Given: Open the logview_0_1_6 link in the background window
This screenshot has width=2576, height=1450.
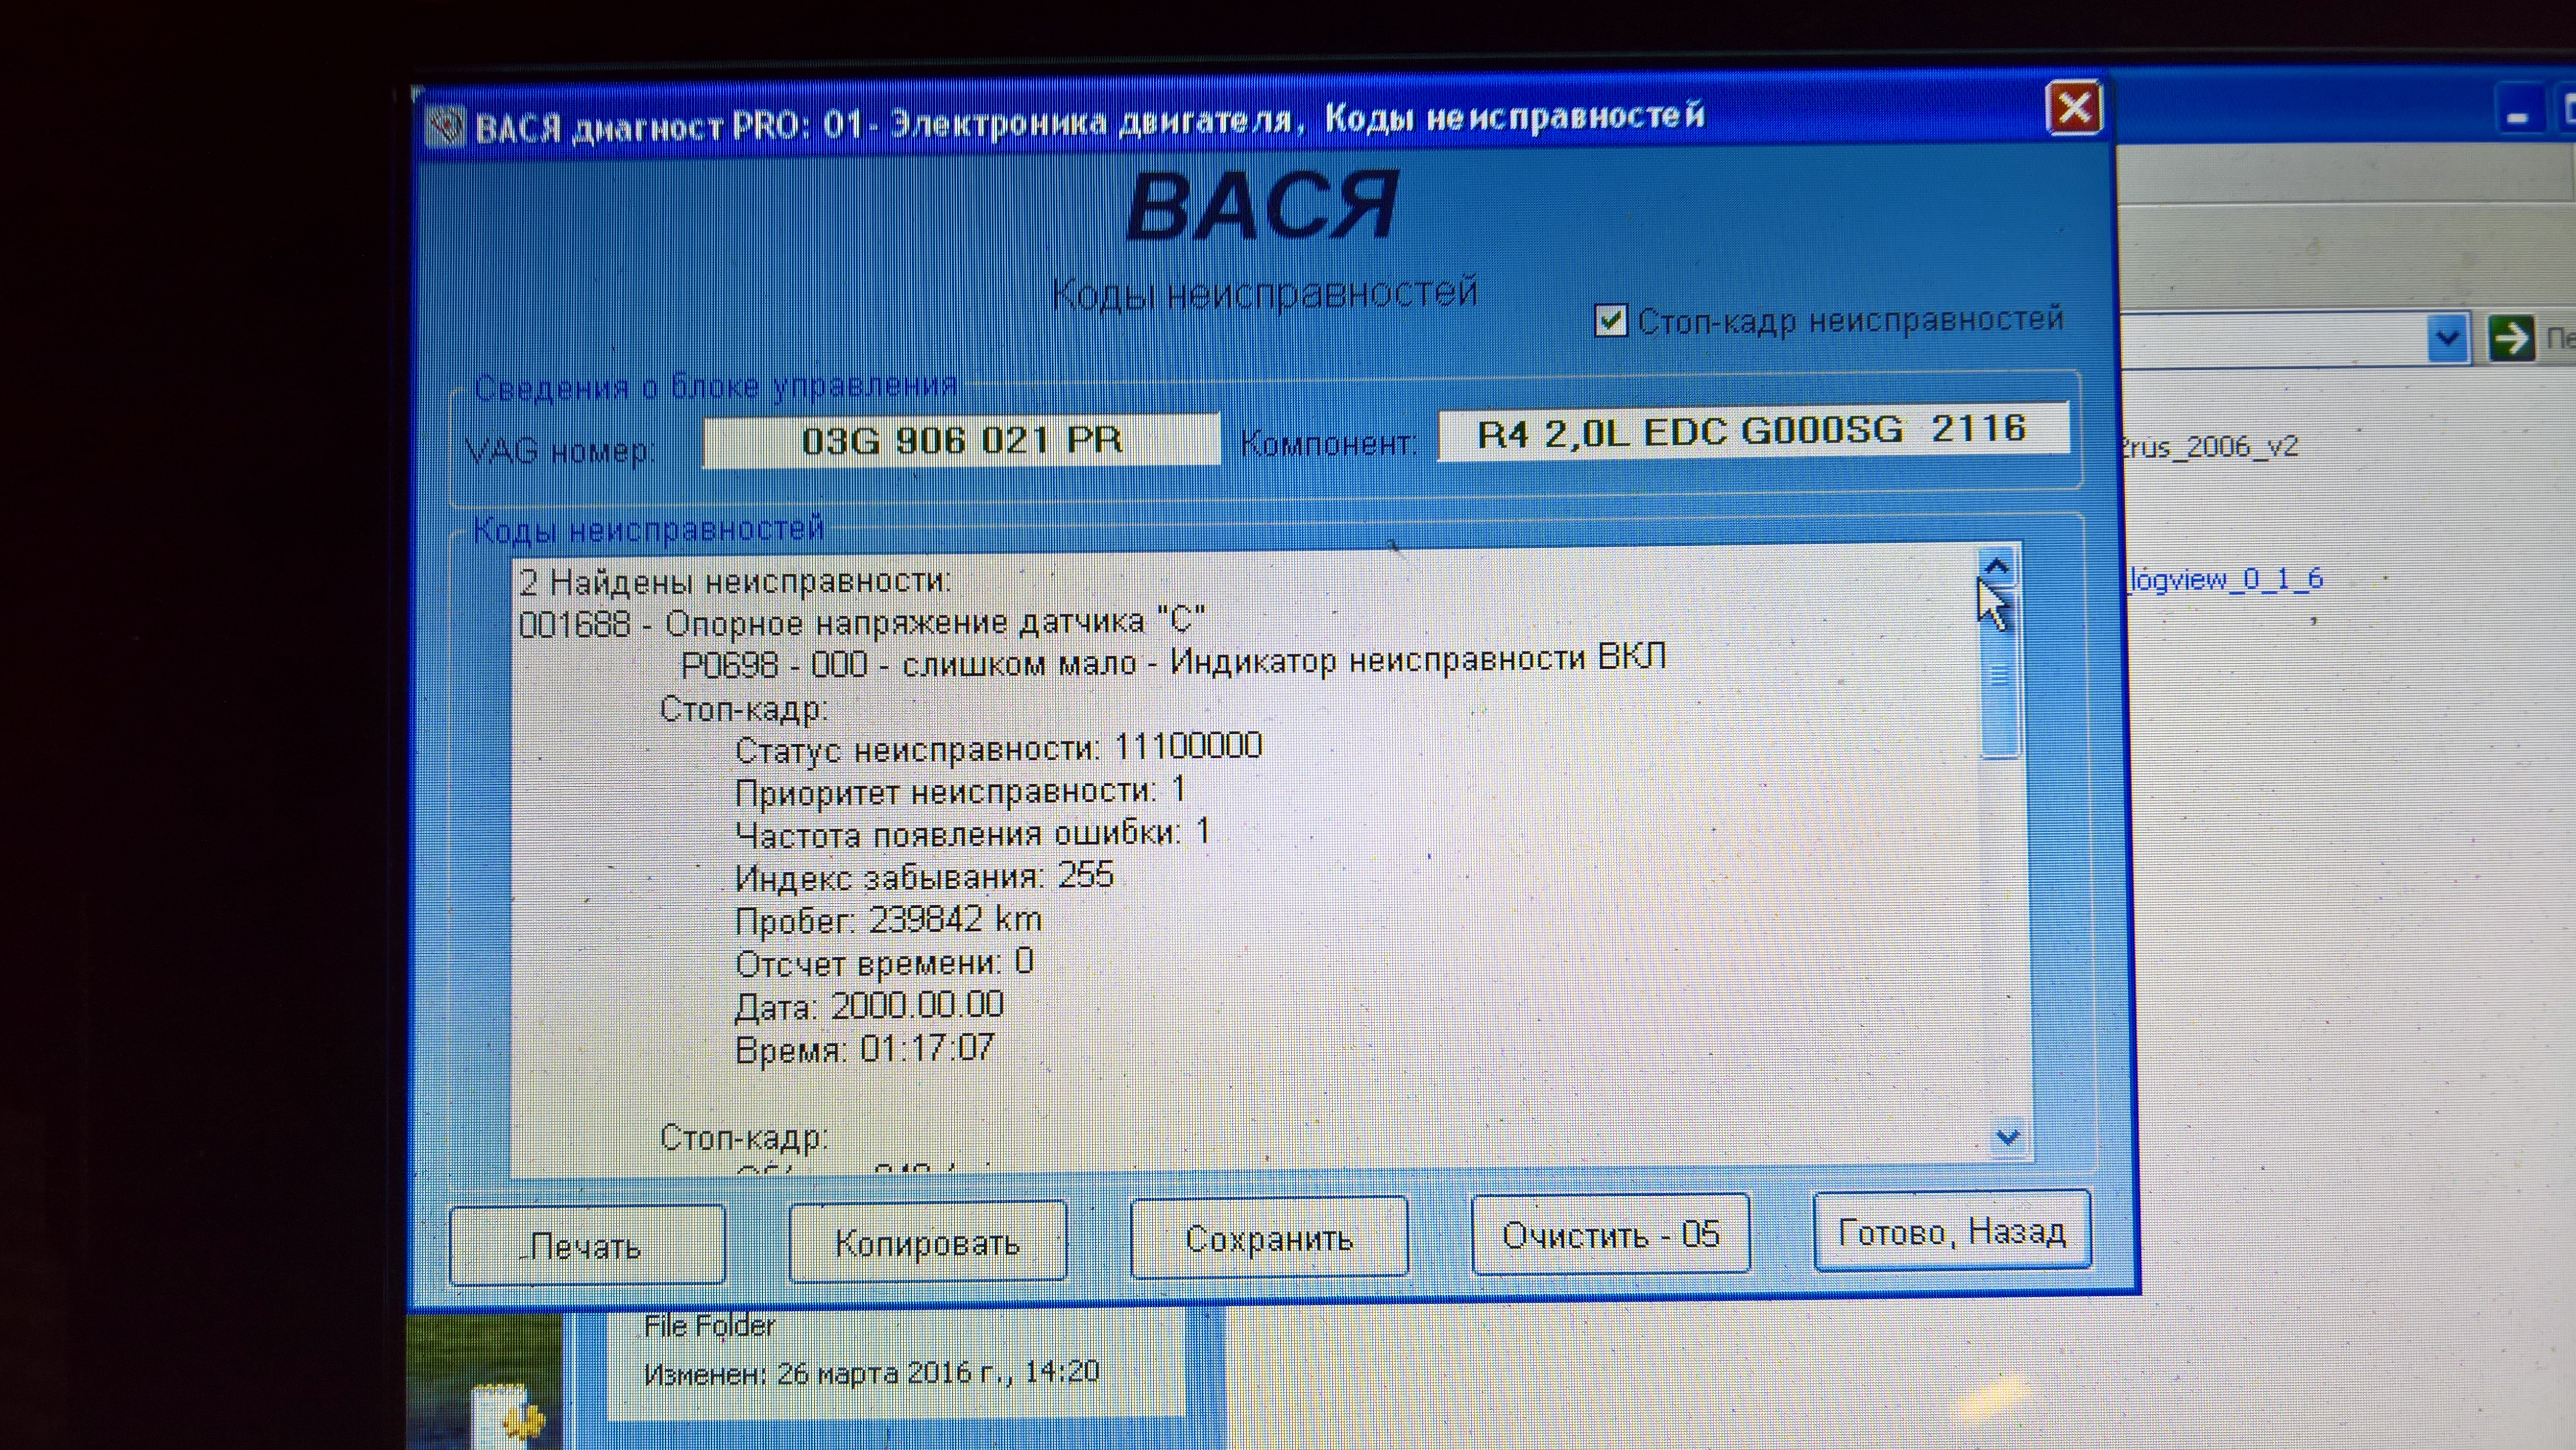Looking at the screenshot, I should (x=2226, y=579).
